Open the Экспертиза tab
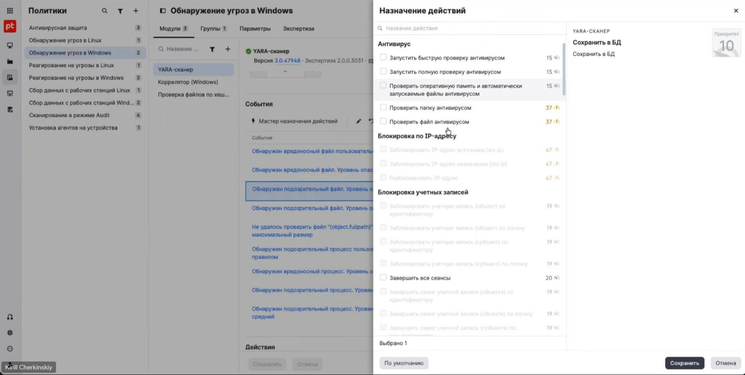This screenshot has width=745, height=375. (x=298, y=28)
